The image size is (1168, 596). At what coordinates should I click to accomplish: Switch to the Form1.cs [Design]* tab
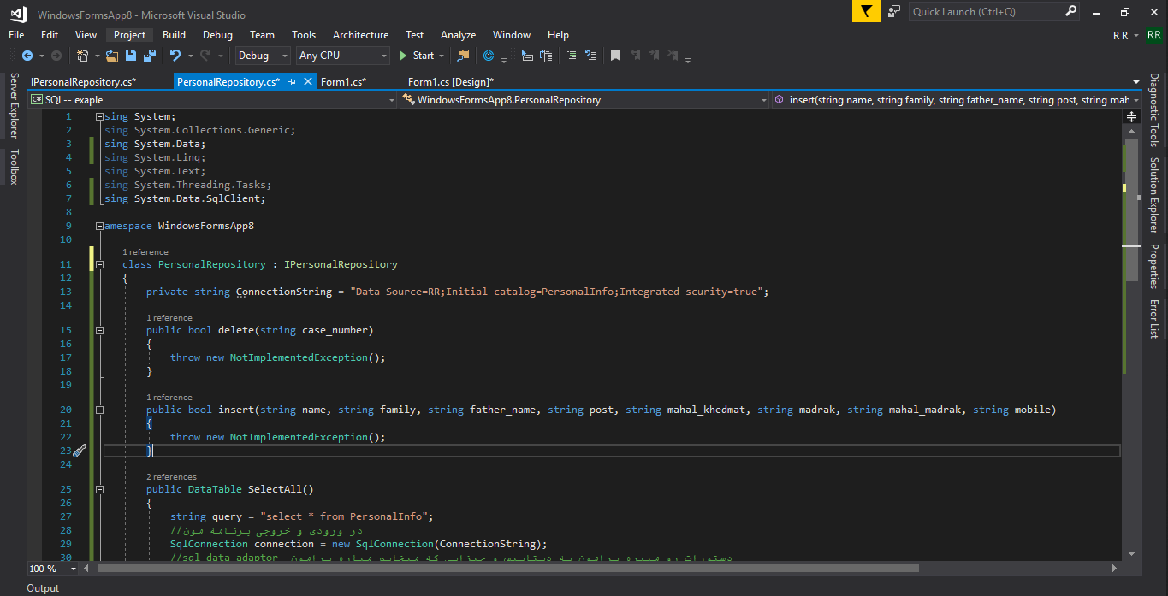[x=450, y=82]
